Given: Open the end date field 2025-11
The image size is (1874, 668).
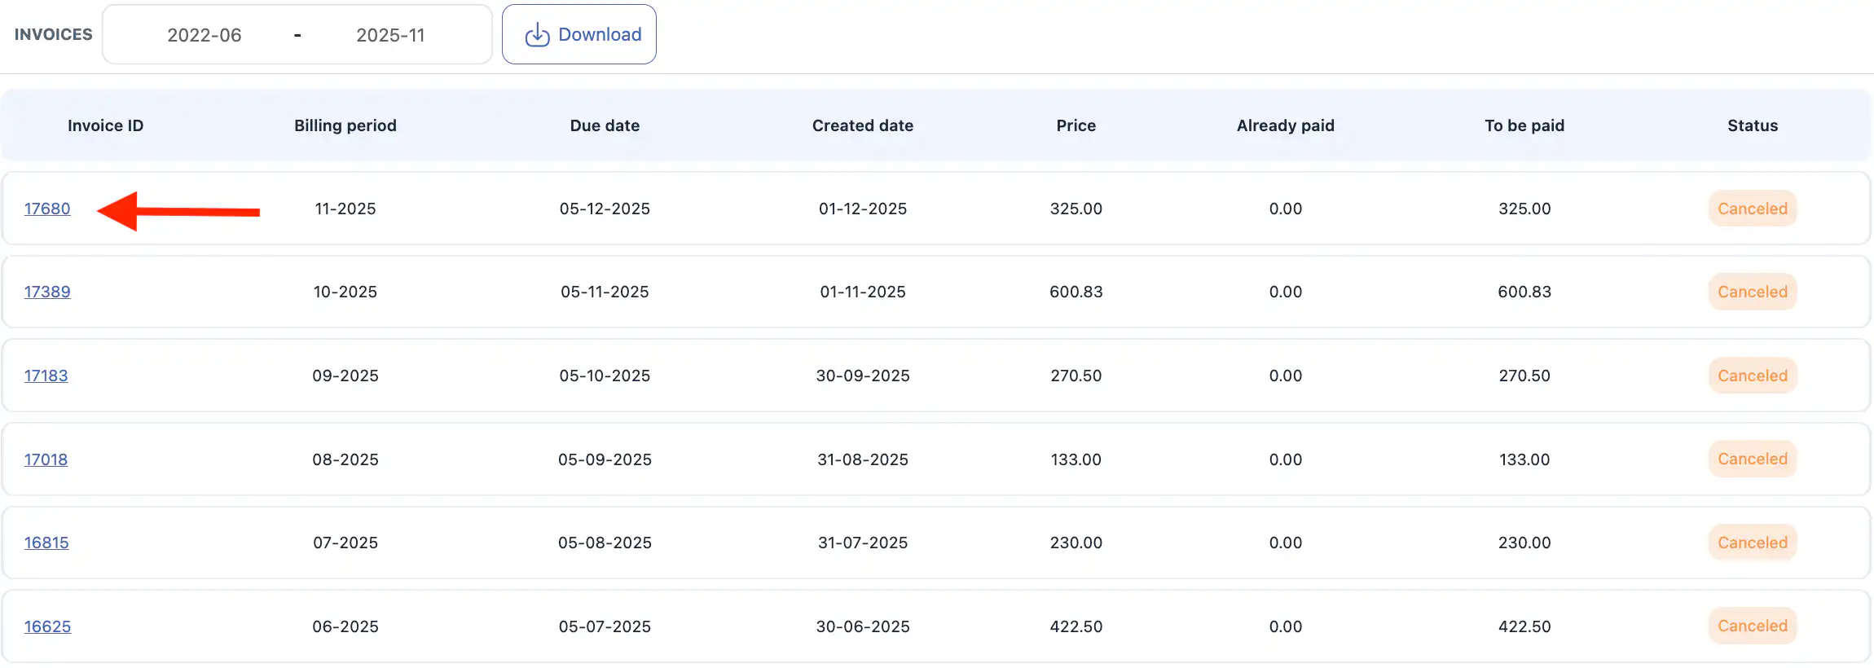Looking at the screenshot, I should click(x=390, y=35).
